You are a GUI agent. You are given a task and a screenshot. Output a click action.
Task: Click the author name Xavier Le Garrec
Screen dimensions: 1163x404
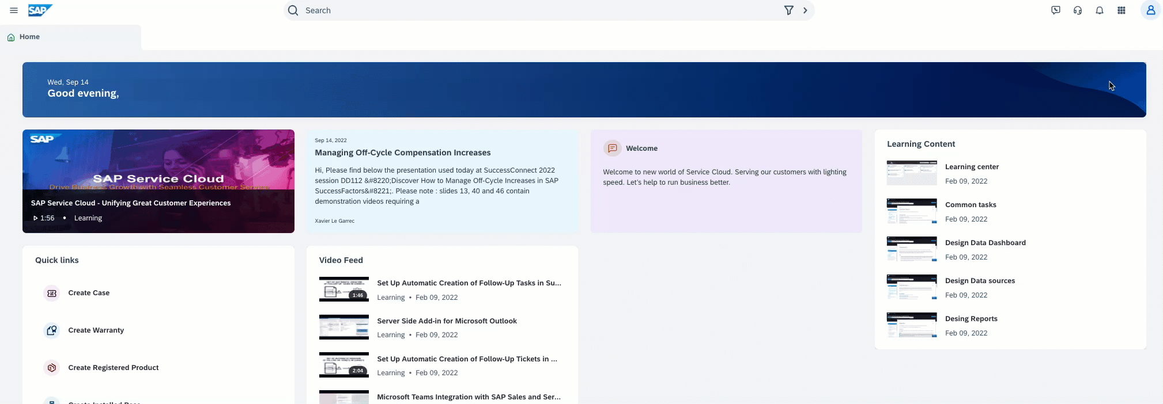[335, 221]
